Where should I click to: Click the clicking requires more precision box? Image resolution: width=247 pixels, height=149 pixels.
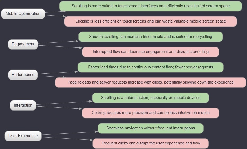tap(151, 113)
